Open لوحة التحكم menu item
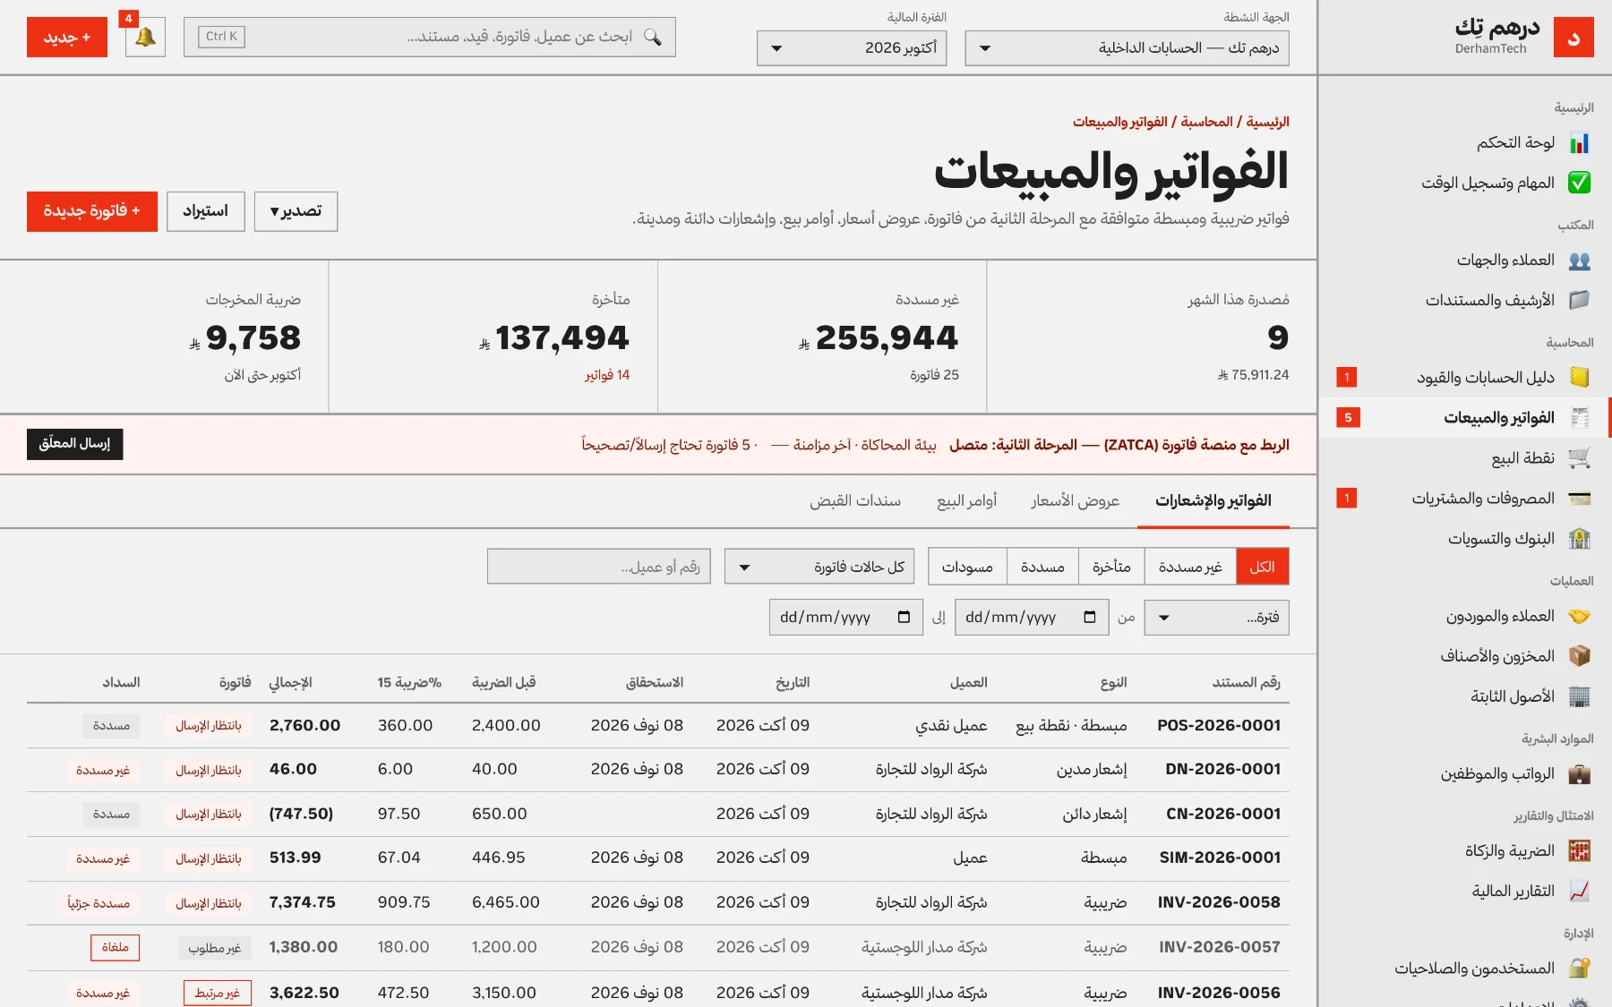This screenshot has width=1612, height=1007. [1465, 143]
